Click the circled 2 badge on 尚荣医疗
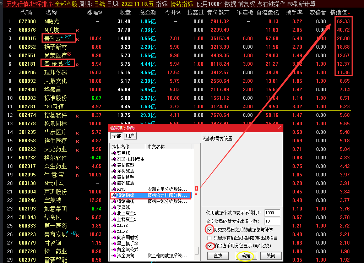The image size is (364, 263). pyautogui.click(x=69, y=54)
